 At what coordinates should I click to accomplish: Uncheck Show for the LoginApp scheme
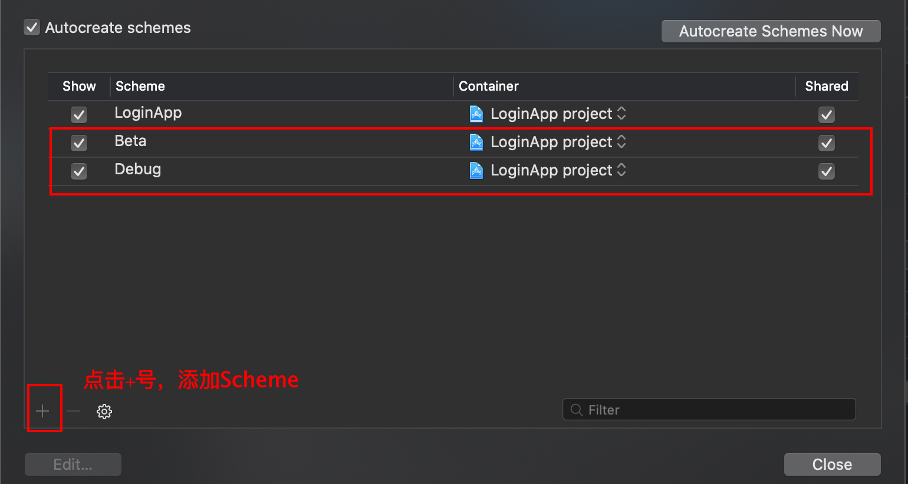[x=79, y=114]
